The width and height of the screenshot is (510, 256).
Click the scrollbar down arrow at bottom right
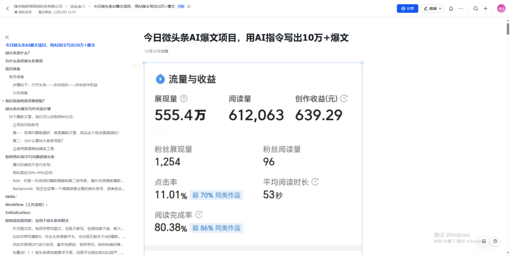508,254
